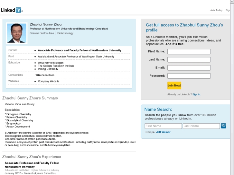Click Bioorganic Chemistry specialty

click(19, 114)
